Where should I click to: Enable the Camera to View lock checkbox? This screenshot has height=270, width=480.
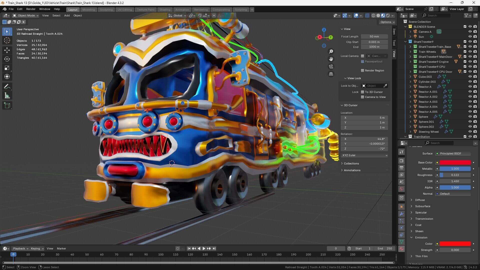coord(362,97)
